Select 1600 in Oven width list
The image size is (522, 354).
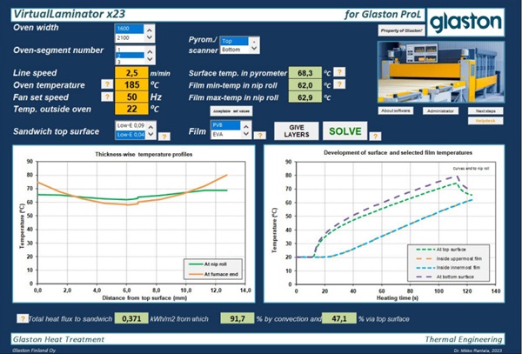coord(130,29)
